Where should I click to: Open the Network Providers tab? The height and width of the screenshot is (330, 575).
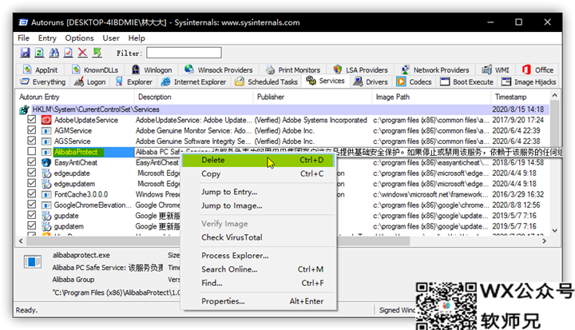tap(435, 70)
